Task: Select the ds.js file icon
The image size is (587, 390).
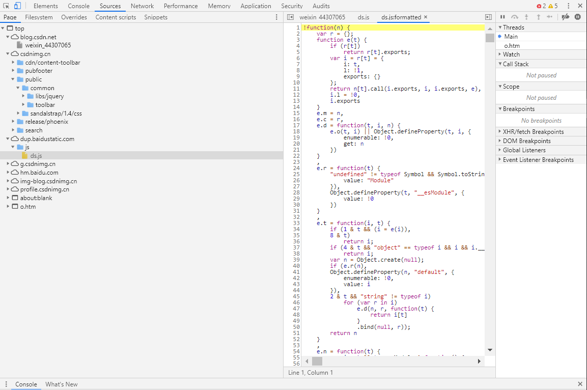Action: pos(25,155)
